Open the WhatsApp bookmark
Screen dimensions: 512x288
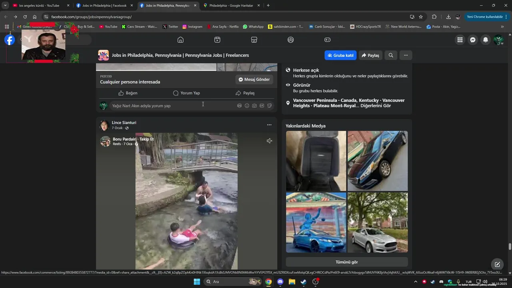tap(253, 27)
